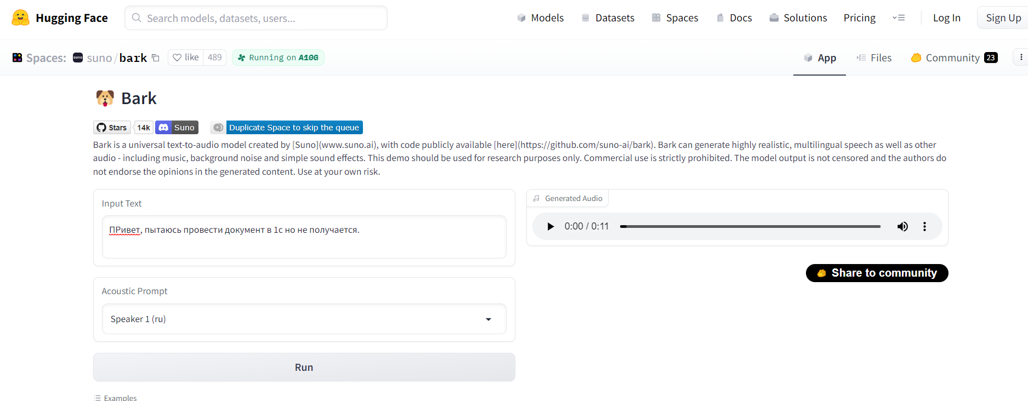Screen dimensions: 1028x401
Task: Open audio player more options menu
Action: click(x=924, y=227)
